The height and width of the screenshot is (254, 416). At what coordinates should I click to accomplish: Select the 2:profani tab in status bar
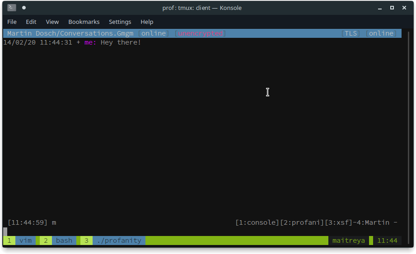(302, 222)
